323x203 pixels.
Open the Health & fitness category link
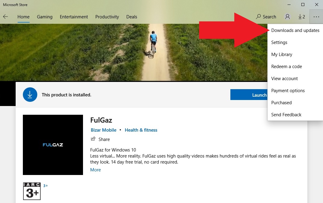(141, 130)
